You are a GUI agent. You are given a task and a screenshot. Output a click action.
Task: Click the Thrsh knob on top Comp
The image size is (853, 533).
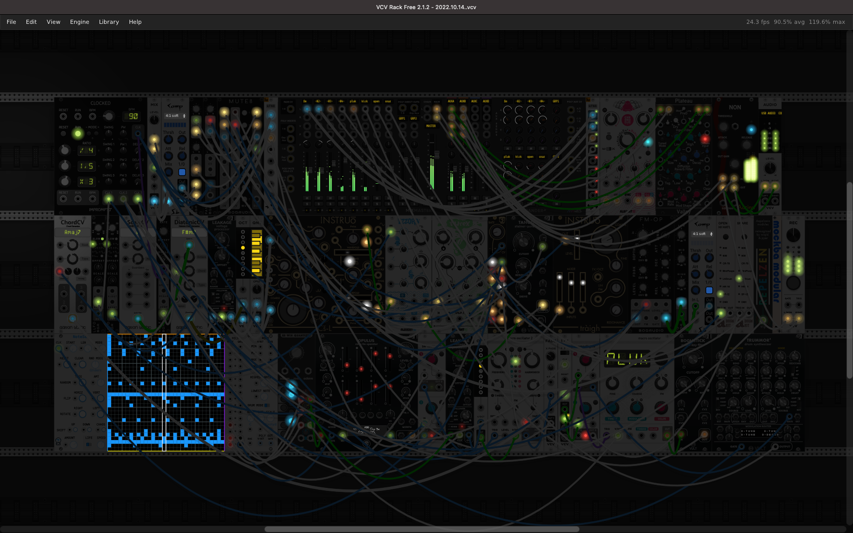[x=168, y=140]
